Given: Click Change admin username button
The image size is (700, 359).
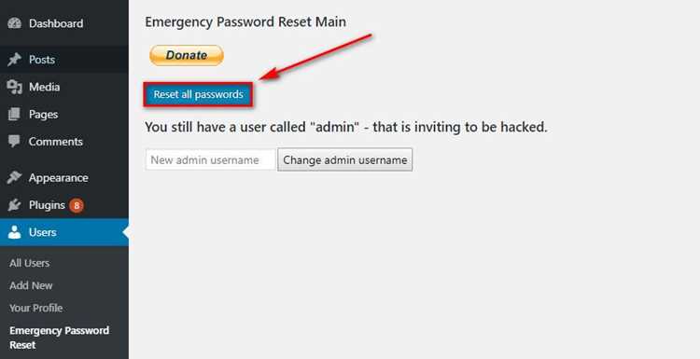Looking at the screenshot, I should [x=344, y=159].
